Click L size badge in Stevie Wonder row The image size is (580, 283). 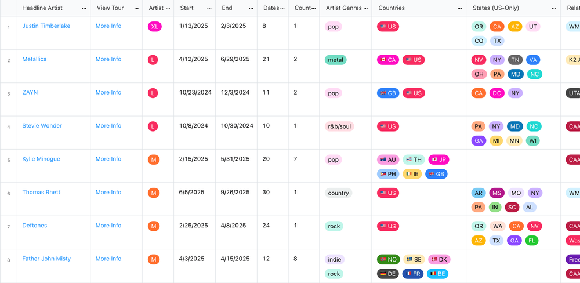[153, 126]
